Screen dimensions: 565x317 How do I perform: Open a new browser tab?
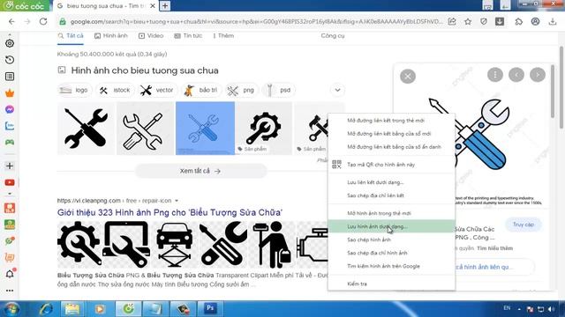[165, 6]
